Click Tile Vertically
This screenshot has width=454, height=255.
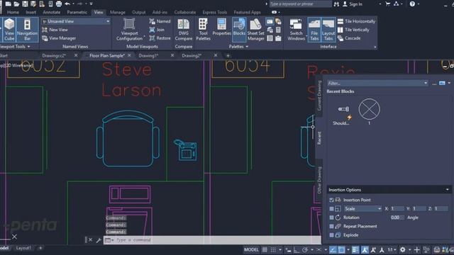click(x=353, y=30)
